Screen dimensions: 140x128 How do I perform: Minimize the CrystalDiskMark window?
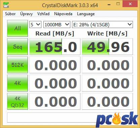tap(109, 5)
